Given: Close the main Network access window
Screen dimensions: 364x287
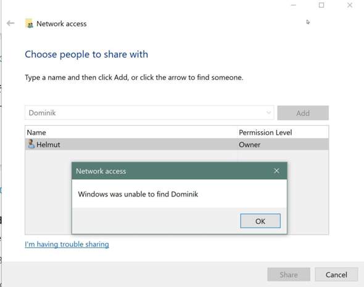Looking at the screenshot, I should [x=350, y=5].
